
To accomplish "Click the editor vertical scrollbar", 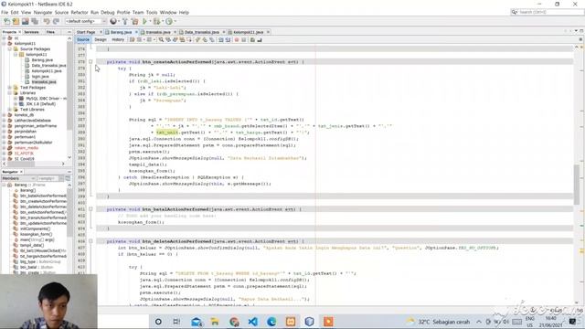I will tap(577, 185).
